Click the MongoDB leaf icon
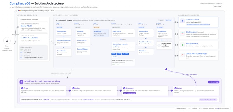Screen dimensions: 233x112 pos(182,45)
